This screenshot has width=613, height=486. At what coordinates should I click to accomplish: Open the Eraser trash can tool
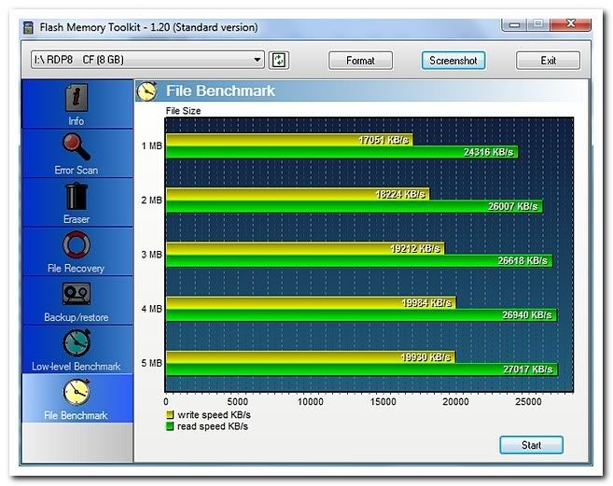coord(77,196)
